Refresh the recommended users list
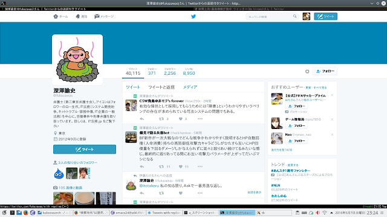 (x=308, y=87)
